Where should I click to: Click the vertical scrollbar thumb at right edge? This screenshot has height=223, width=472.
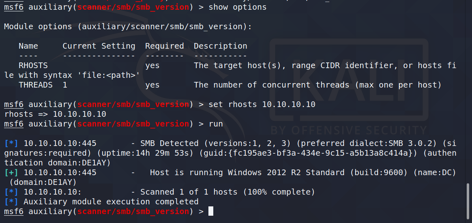click(468, 199)
